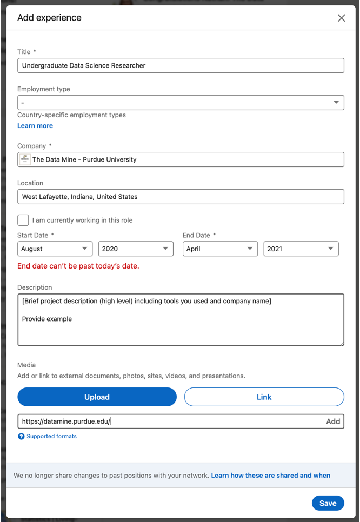The height and width of the screenshot is (522, 360).
Task: Expand the Start Date month dropdown
Action: tap(55, 249)
